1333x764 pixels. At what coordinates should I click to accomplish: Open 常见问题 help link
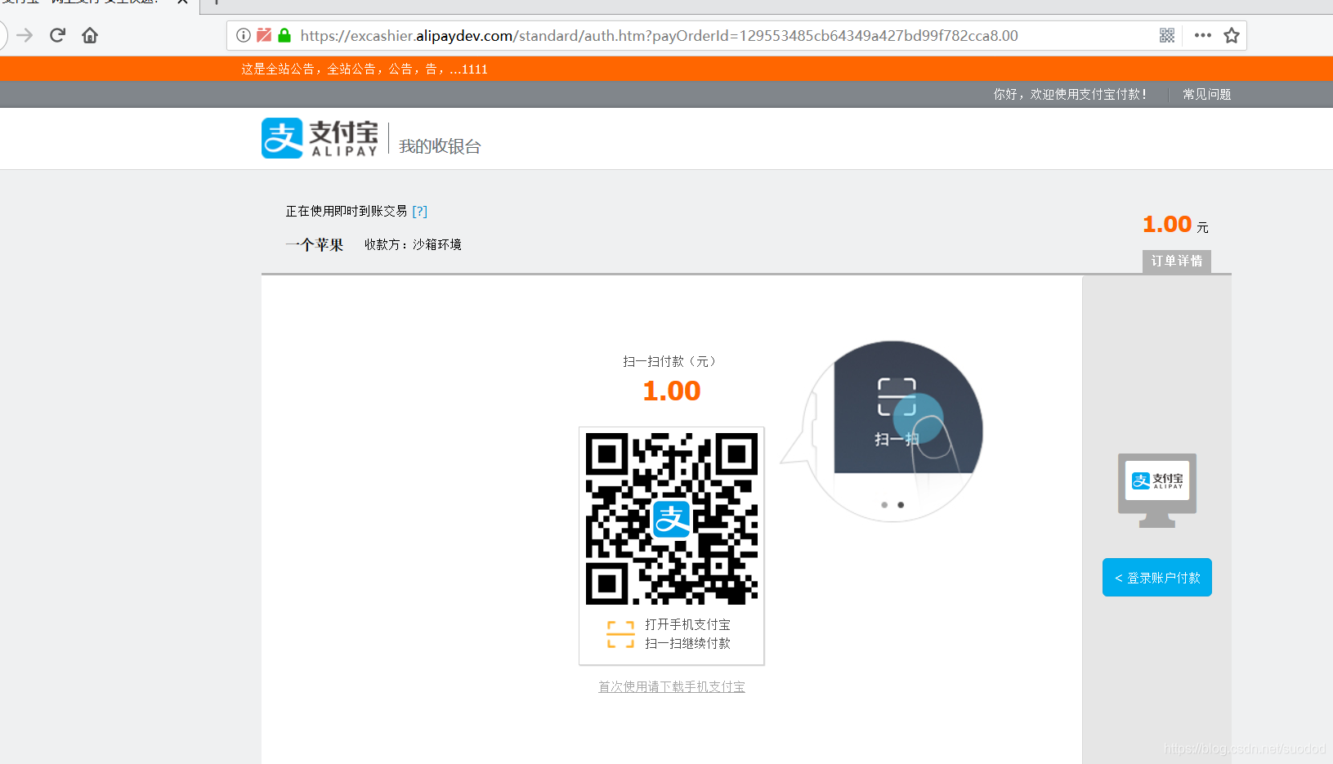1207,94
